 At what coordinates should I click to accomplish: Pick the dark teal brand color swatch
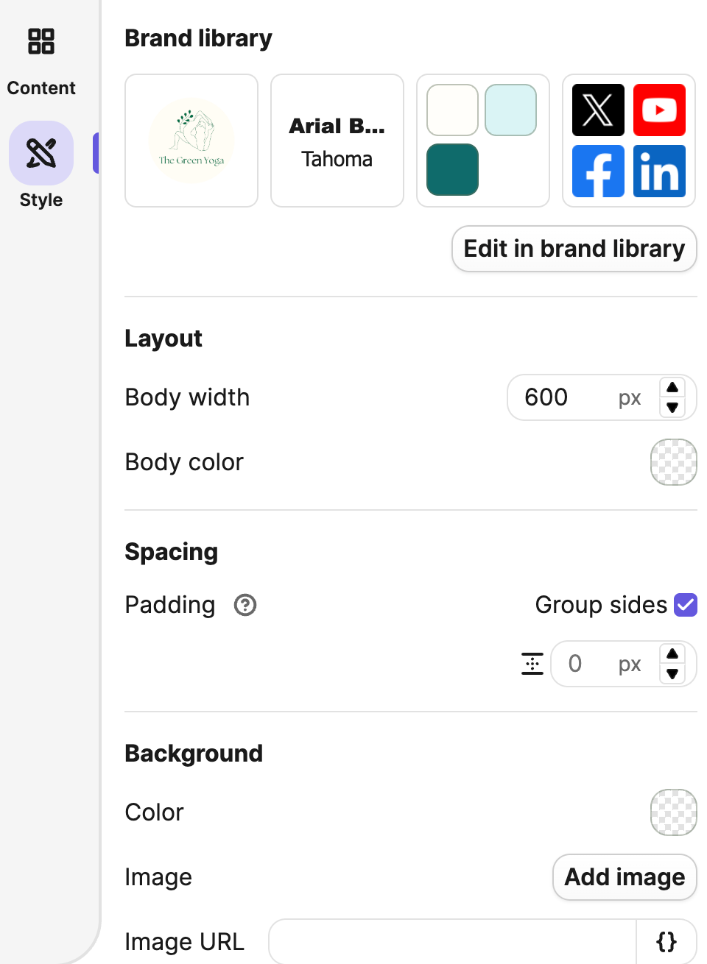(x=452, y=169)
